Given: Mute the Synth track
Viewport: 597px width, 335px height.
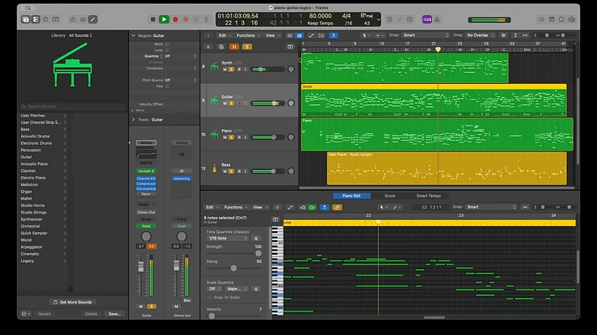Looking at the screenshot, I should coord(225,70).
